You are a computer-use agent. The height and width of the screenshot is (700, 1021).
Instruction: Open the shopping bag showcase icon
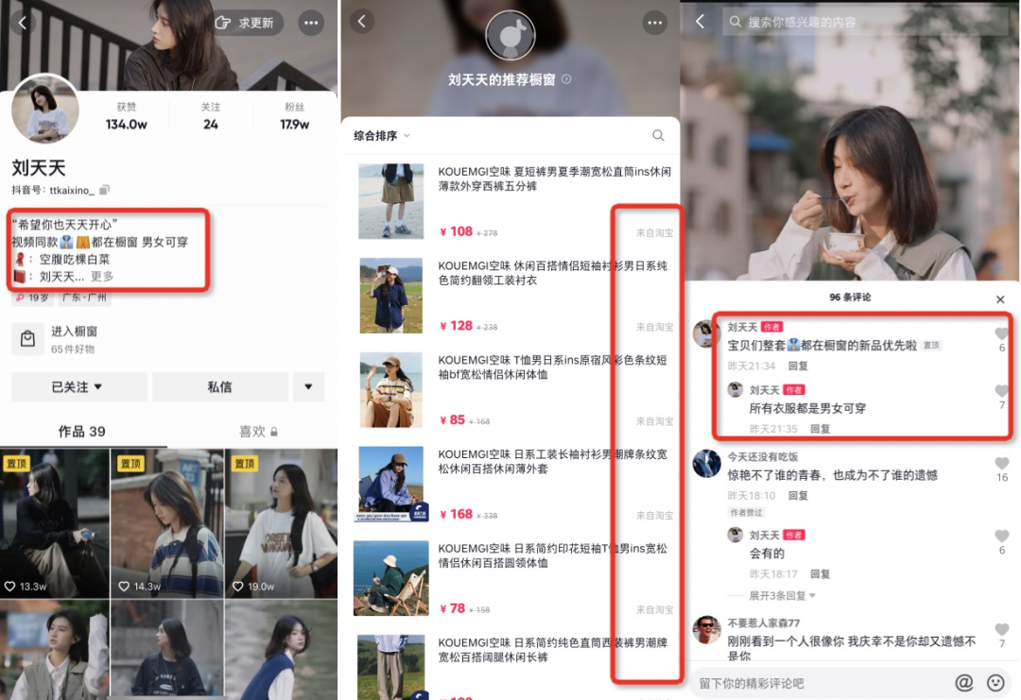[x=28, y=339]
